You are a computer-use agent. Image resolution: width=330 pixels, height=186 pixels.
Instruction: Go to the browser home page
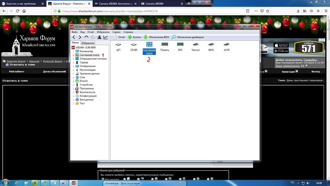click(x=24, y=11)
